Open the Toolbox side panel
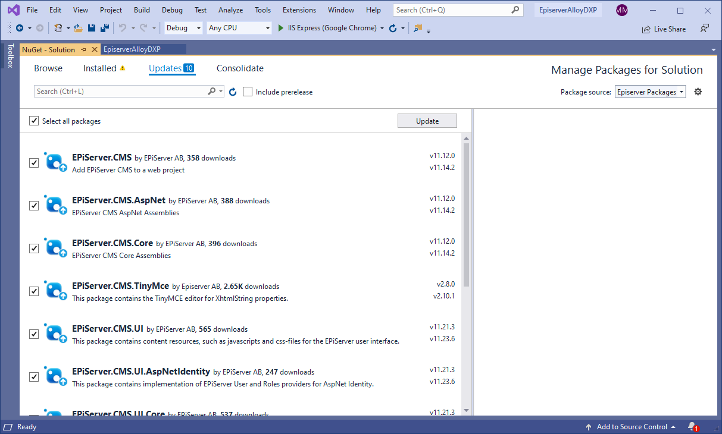The width and height of the screenshot is (722, 434). pos(10,55)
